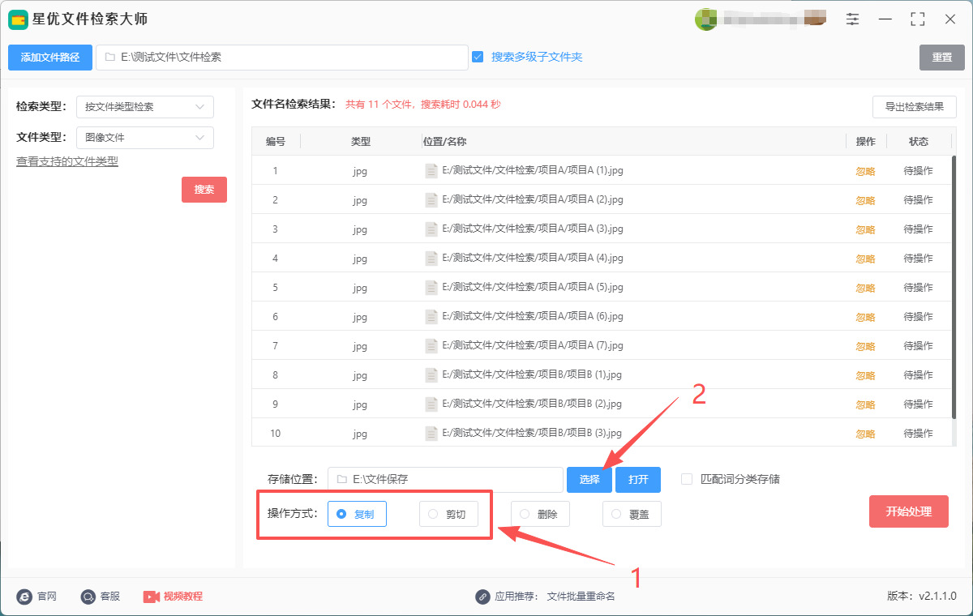This screenshot has height=616, width=973.
Task: Click the app logo icon in title bar
Action: coord(18,19)
